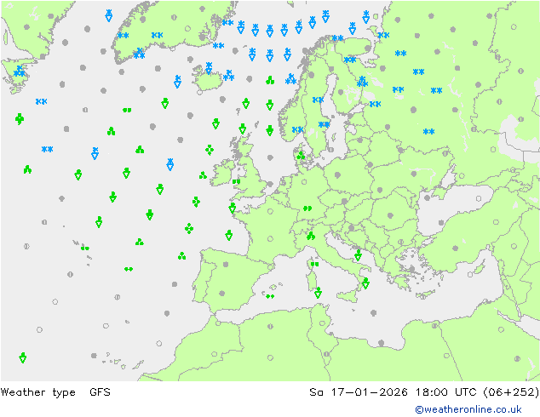Click the blue snow symbol over southern Sweden
Screen dimensions: 540x417
coord(324,124)
